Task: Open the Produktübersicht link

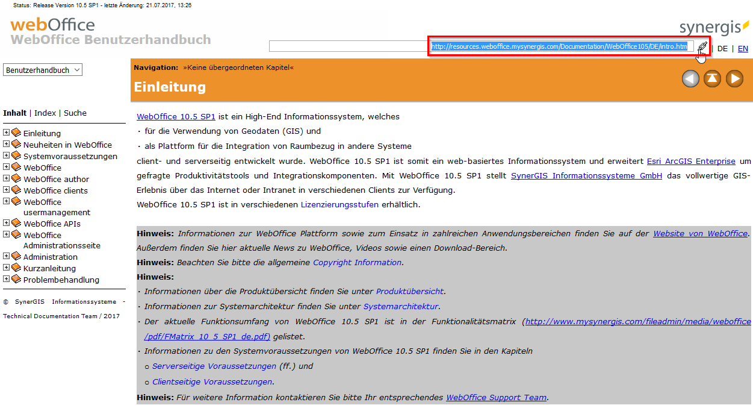Action: tap(410, 291)
